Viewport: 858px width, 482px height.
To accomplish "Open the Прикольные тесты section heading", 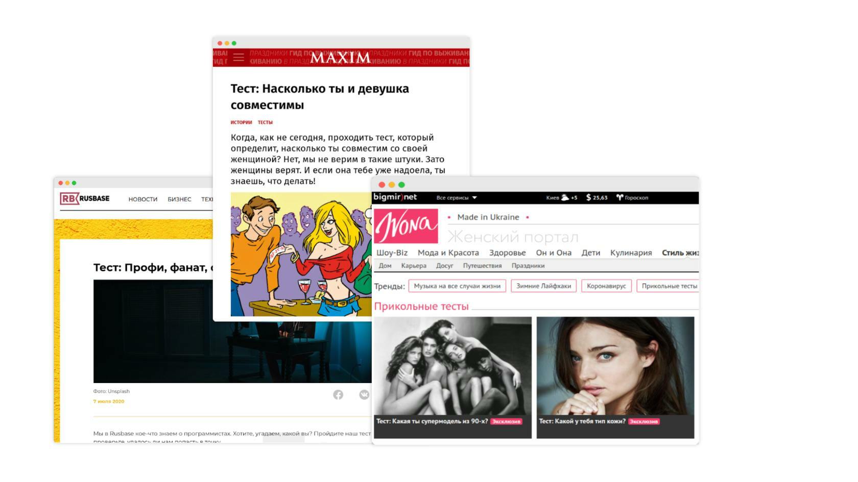I will (421, 306).
